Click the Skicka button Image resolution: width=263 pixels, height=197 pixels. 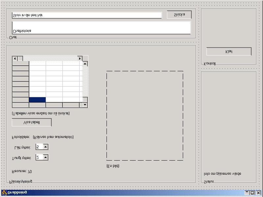179,15
